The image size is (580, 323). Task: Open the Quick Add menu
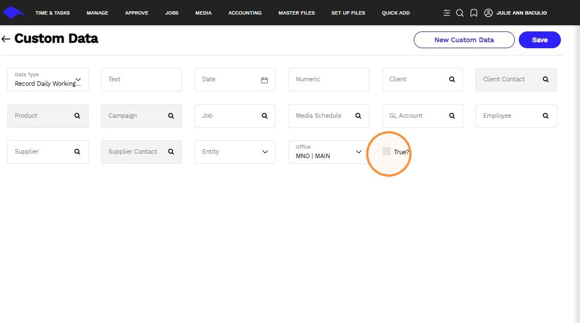tap(396, 13)
